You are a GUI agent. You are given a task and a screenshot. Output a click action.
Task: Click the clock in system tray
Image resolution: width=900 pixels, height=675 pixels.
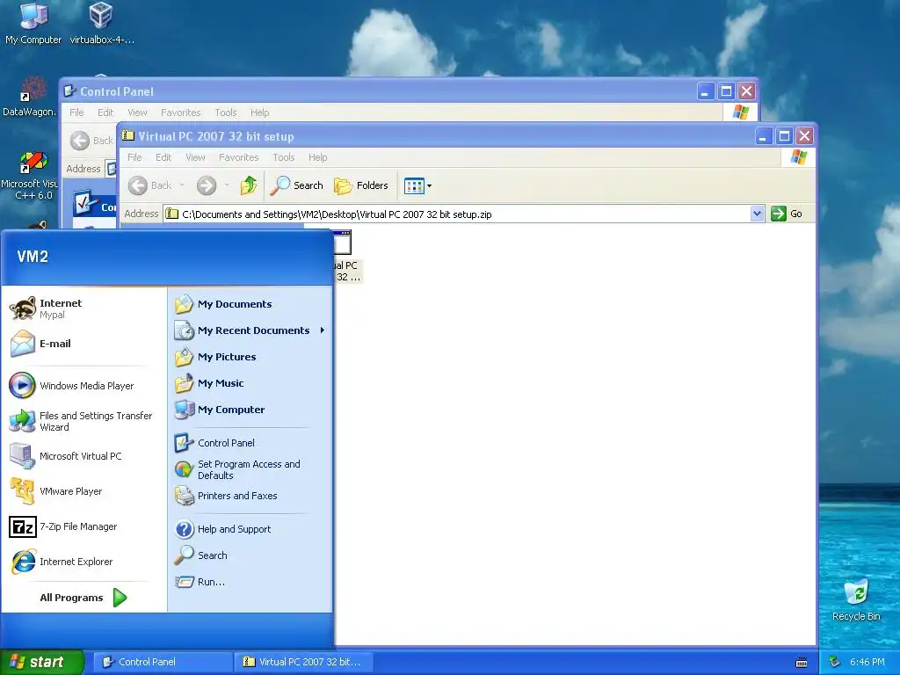tap(867, 662)
